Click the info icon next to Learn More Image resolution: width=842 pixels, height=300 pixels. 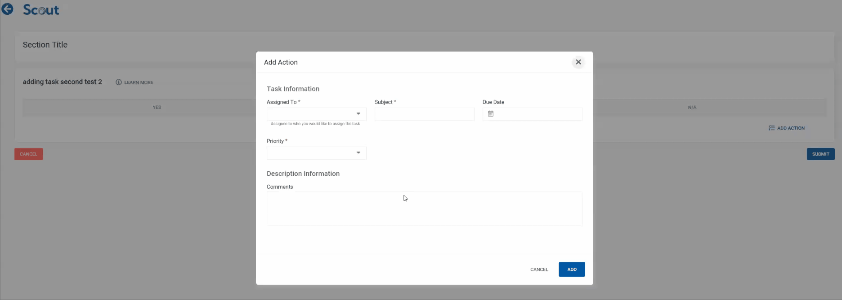119,83
